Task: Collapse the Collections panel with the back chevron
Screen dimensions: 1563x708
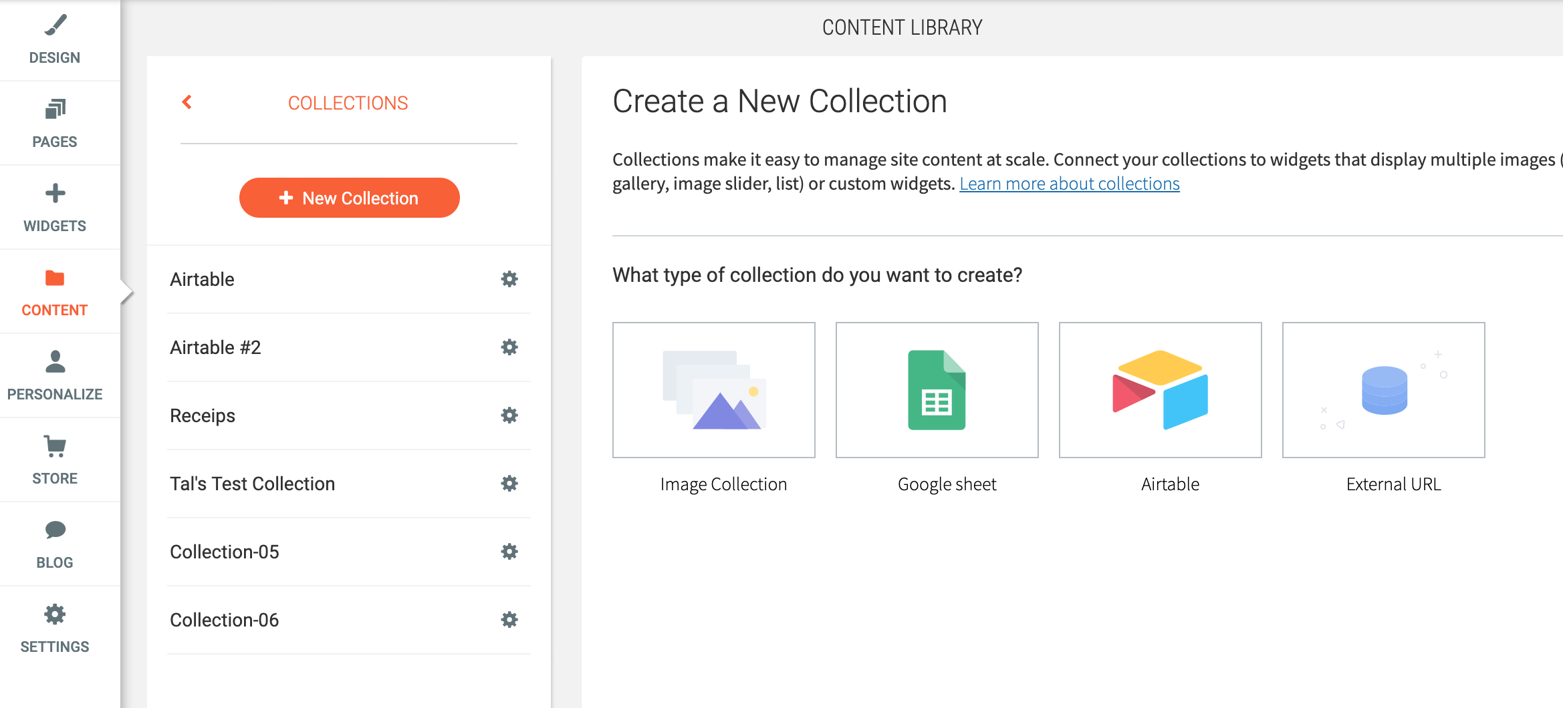Action: 187,102
